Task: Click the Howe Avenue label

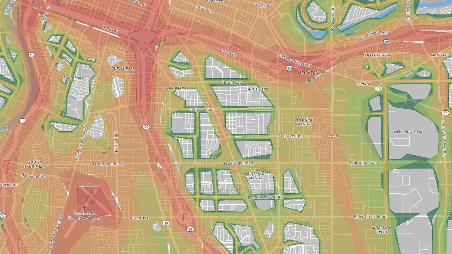Action: (x=332, y=20)
